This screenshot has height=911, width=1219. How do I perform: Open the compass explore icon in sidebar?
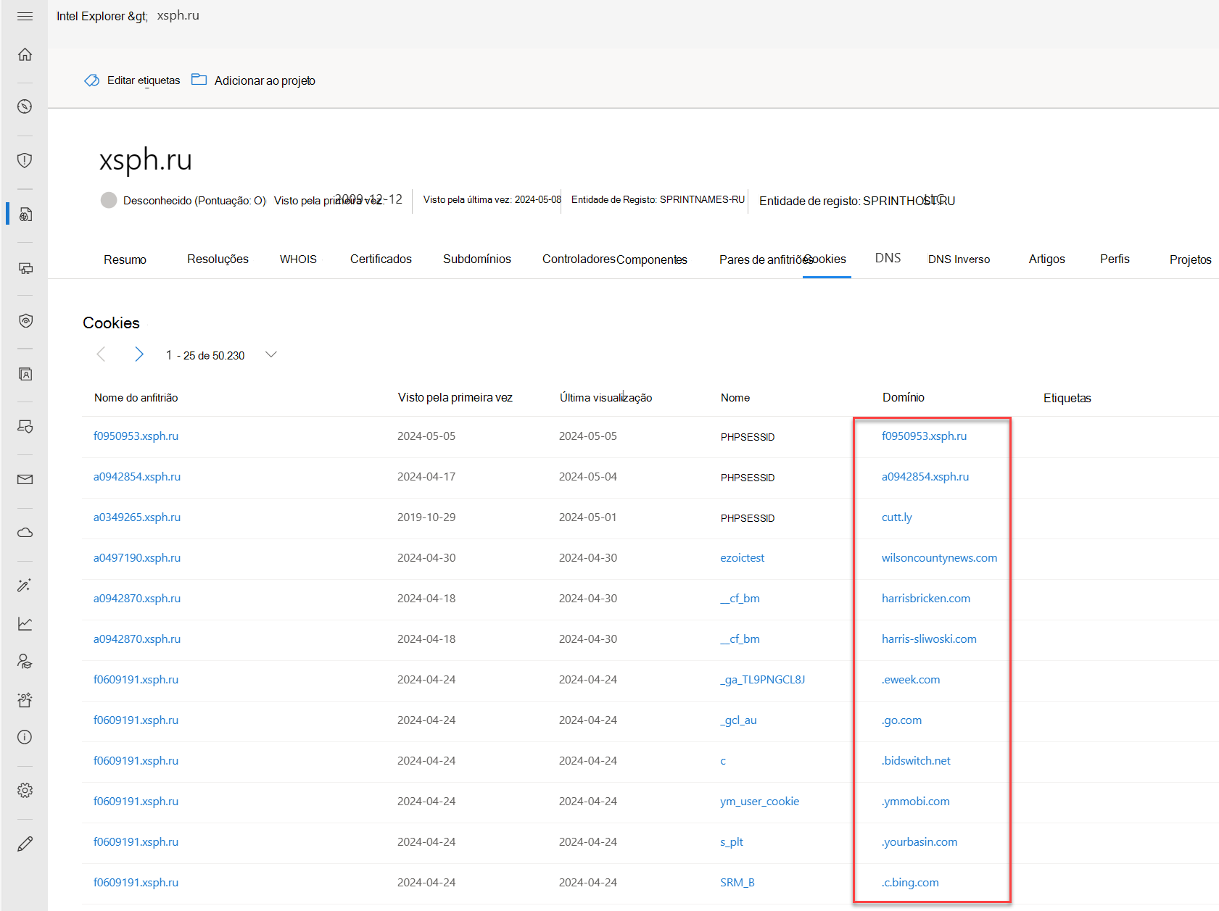coord(25,107)
